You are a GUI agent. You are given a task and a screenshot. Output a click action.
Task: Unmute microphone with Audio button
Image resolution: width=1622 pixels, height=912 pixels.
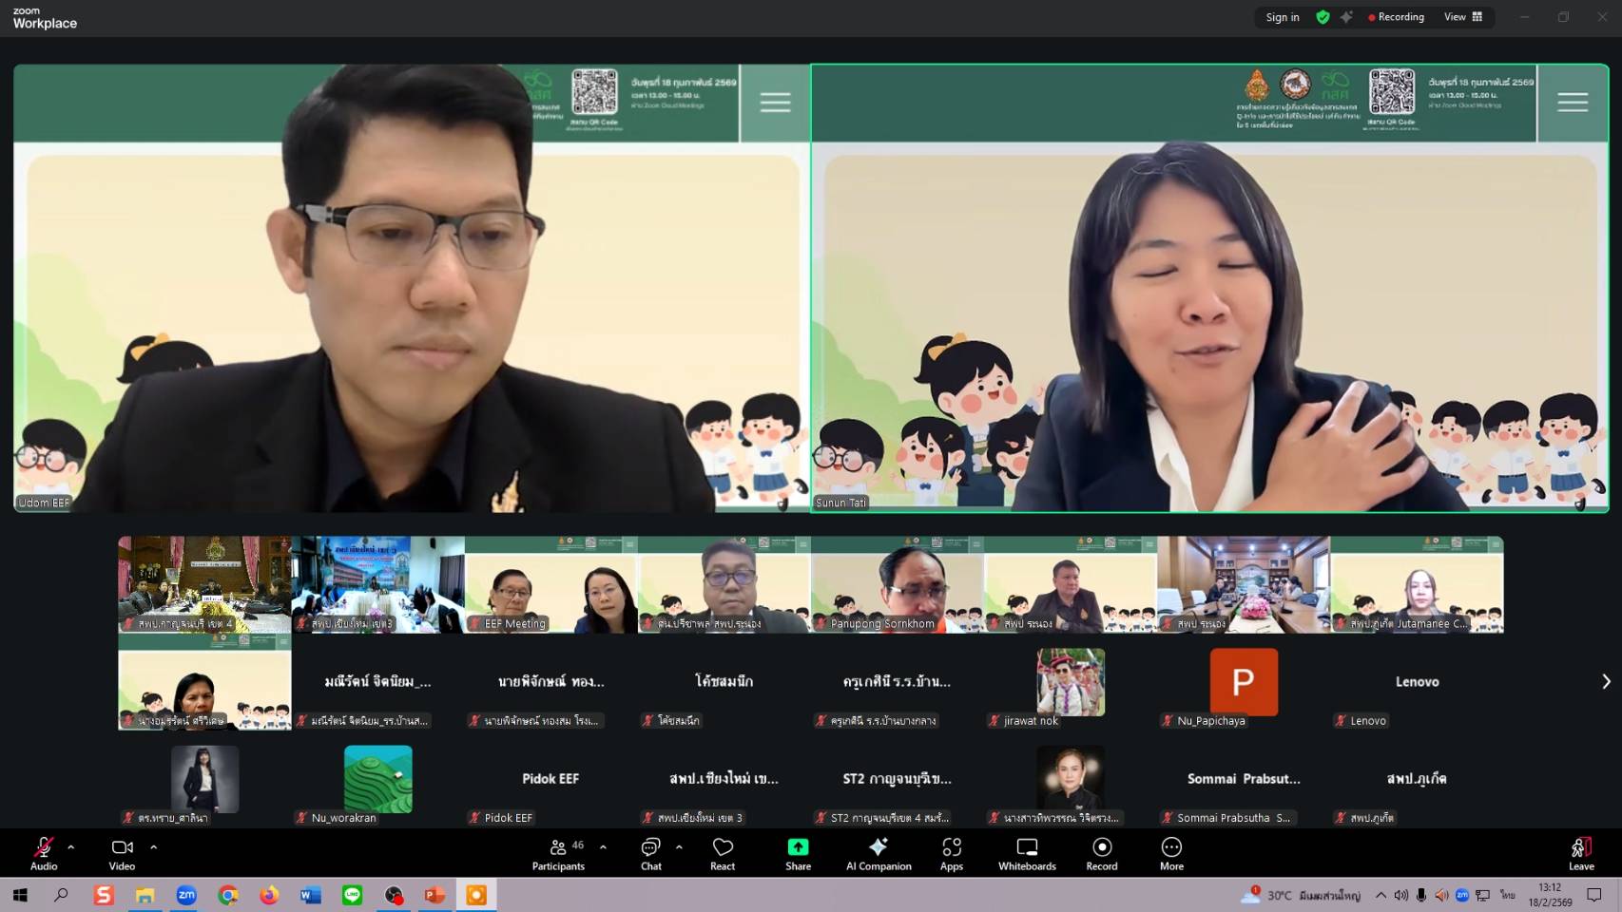coord(44,853)
